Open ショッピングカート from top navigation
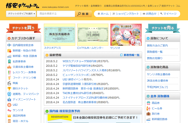 tap(127, 14)
